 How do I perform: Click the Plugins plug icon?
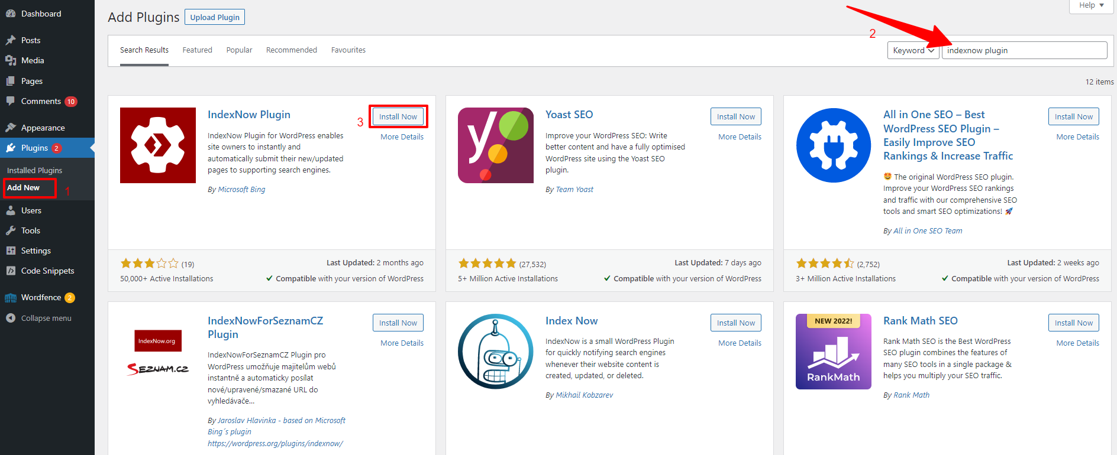[11, 148]
